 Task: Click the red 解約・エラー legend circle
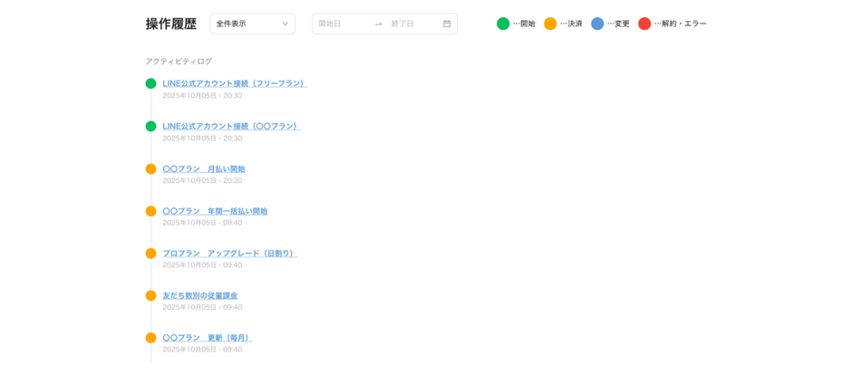(x=644, y=24)
